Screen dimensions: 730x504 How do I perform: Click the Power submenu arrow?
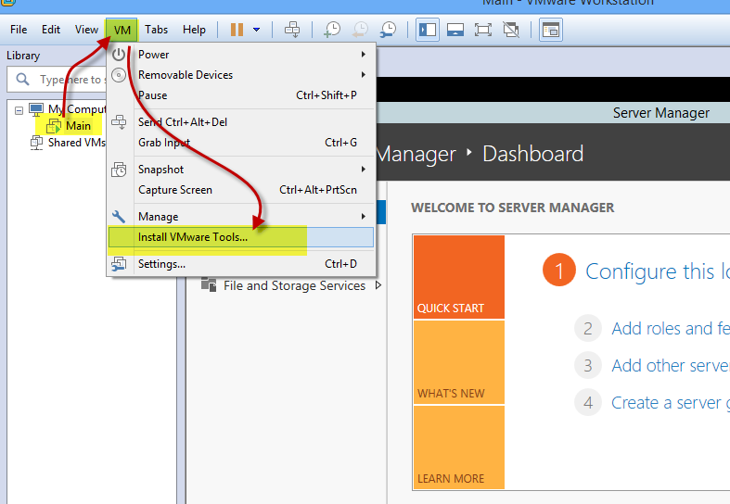click(x=364, y=55)
